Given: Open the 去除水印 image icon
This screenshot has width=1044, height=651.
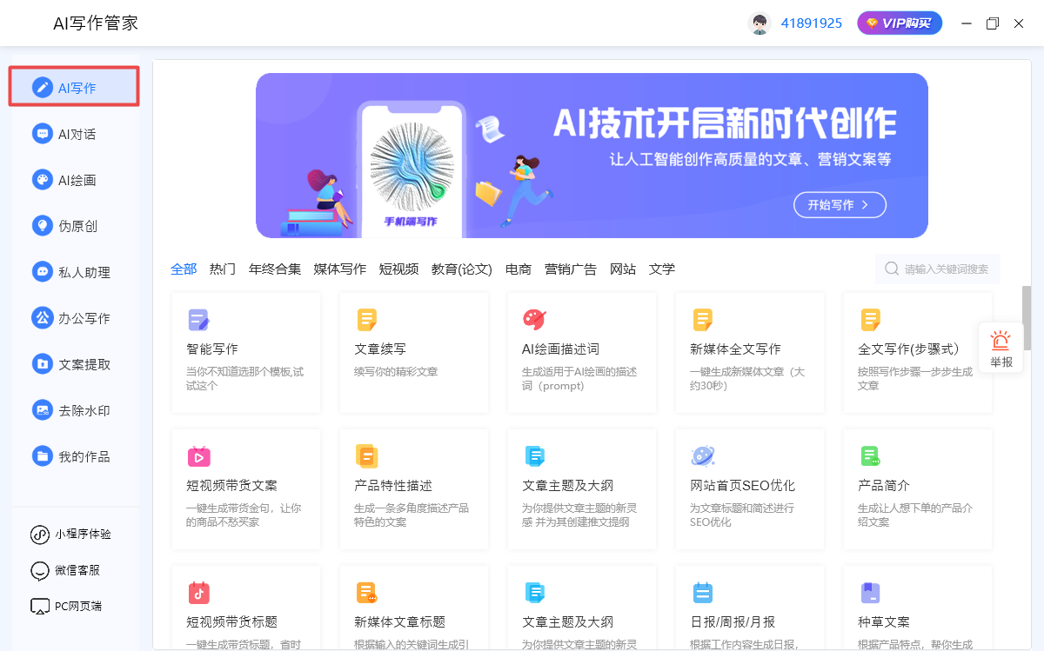Looking at the screenshot, I should point(42,410).
